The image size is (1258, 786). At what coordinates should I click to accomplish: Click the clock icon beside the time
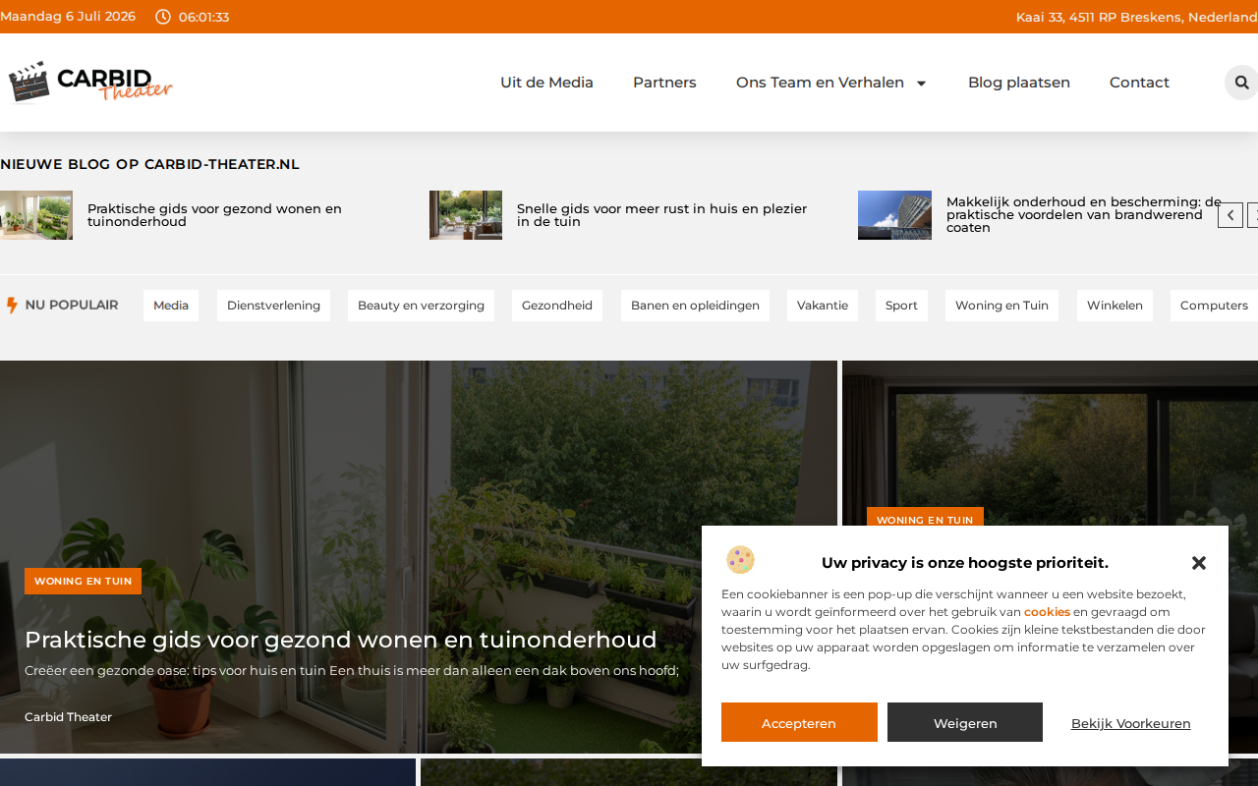pos(163,17)
